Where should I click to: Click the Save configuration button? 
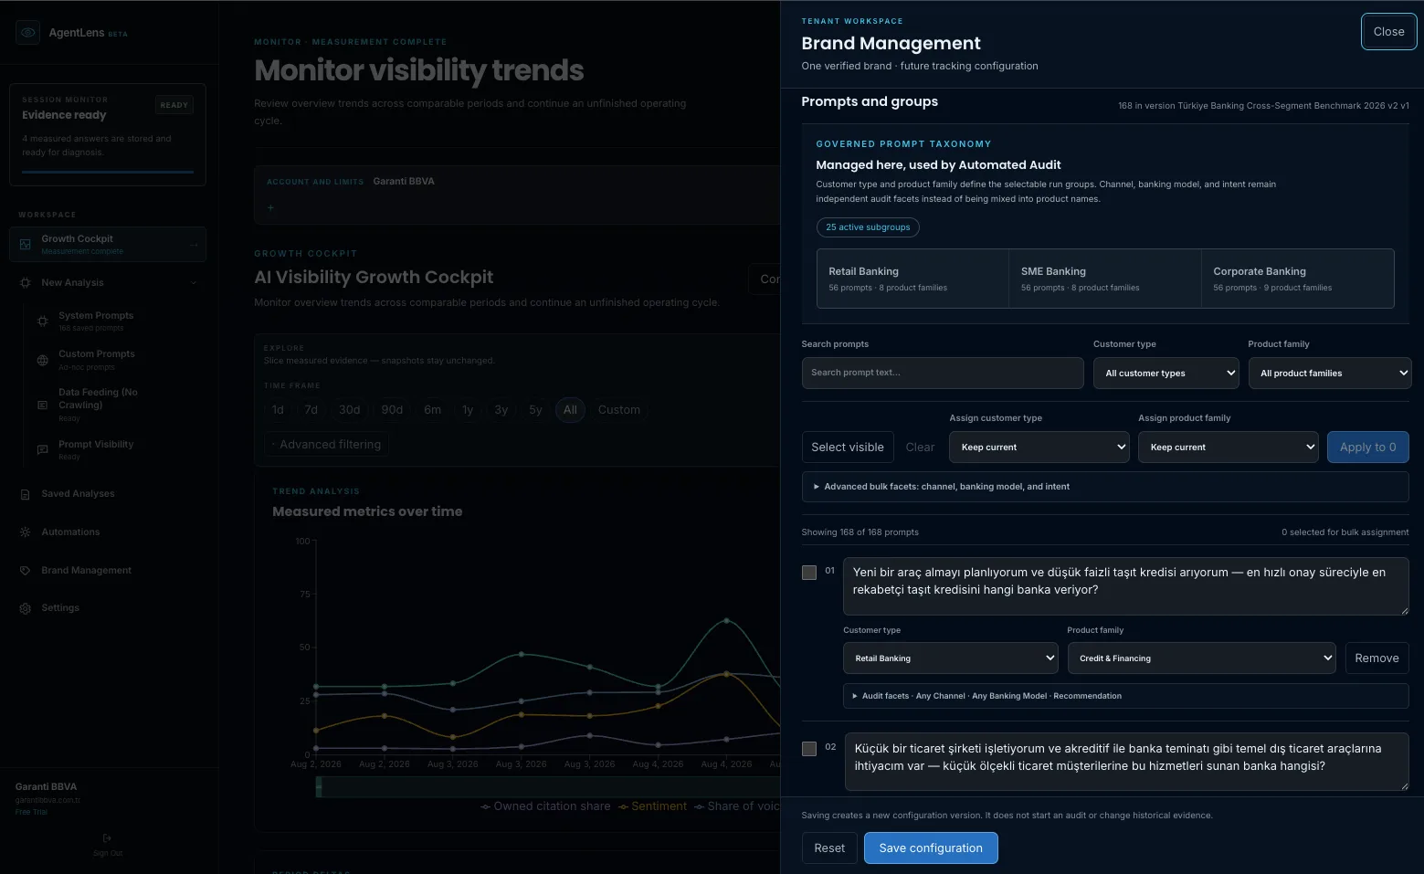click(931, 848)
